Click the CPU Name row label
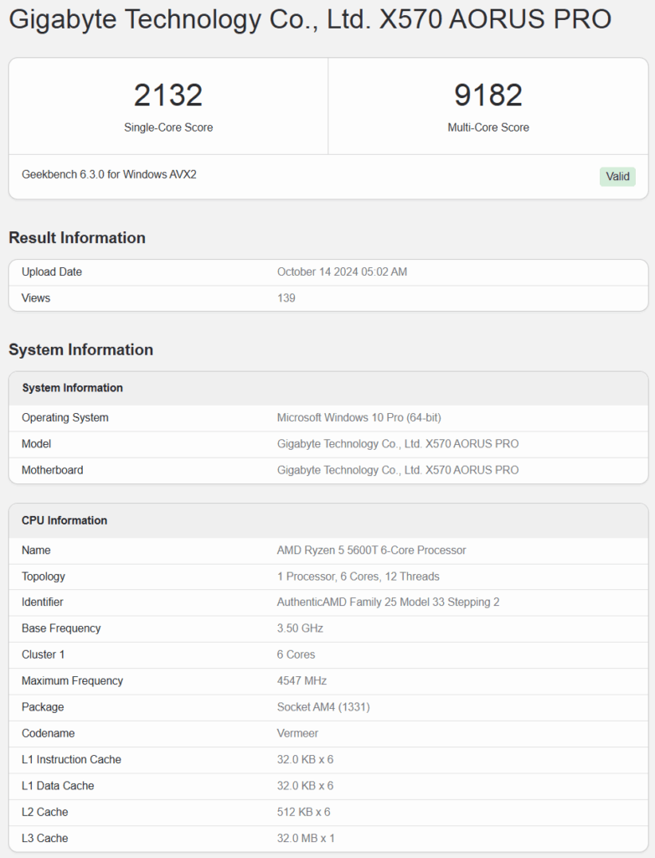This screenshot has width=655, height=858. [36, 550]
